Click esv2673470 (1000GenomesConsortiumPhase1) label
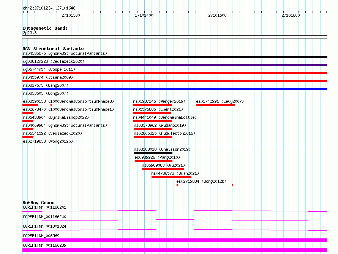 click(68, 109)
